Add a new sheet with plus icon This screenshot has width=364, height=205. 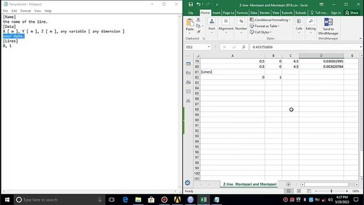pyautogui.click(x=288, y=184)
